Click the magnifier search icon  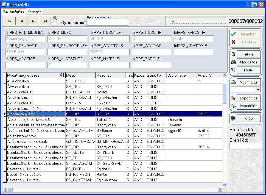point(55,18)
